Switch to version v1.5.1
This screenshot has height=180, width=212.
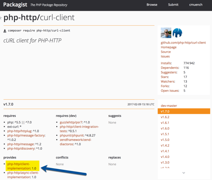(165, 134)
